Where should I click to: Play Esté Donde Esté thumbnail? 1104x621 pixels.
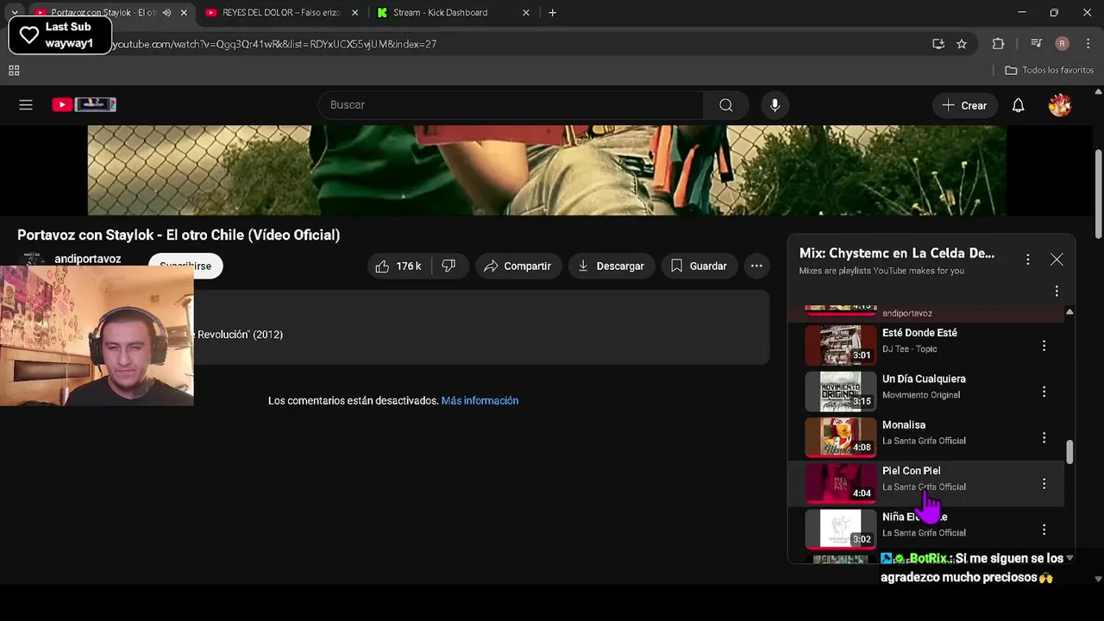point(840,346)
